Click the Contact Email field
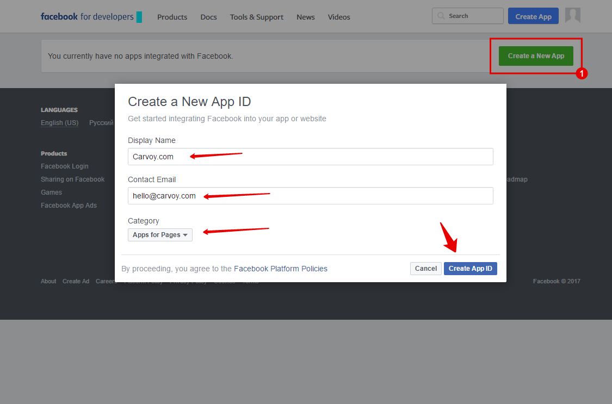 coord(310,196)
